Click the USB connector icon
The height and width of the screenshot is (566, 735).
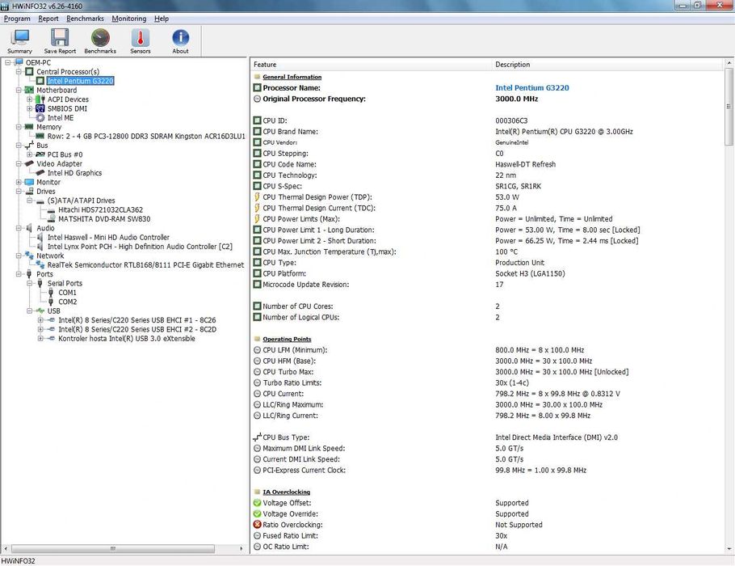click(x=40, y=310)
